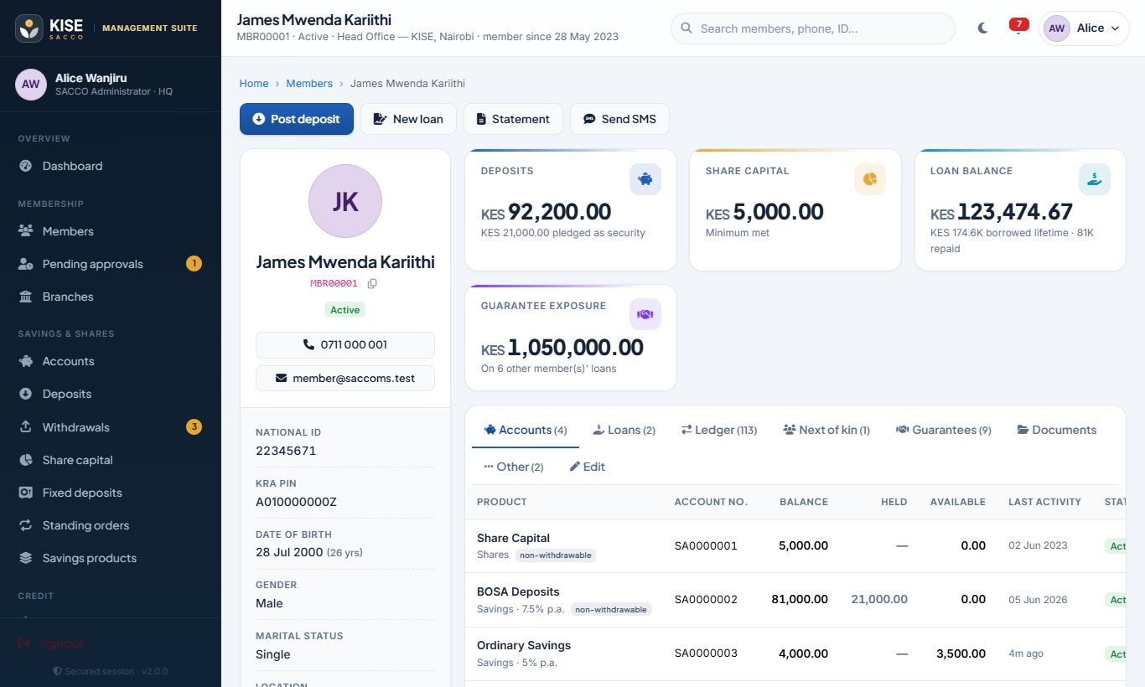
Task: Switch to the Next of kin tab
Action: [x=826, y=430]
